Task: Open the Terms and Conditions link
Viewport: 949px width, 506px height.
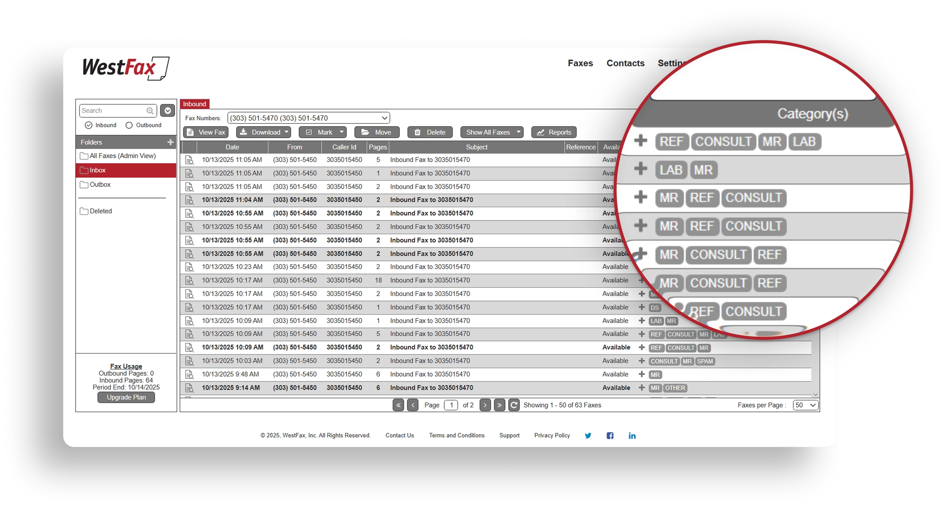Action: click(x=456, y=435)
